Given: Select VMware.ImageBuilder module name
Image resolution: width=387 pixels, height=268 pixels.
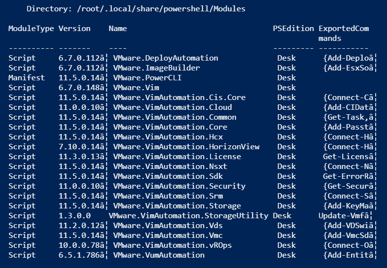Looking at the screenshot, I should [x=156, y=68].
